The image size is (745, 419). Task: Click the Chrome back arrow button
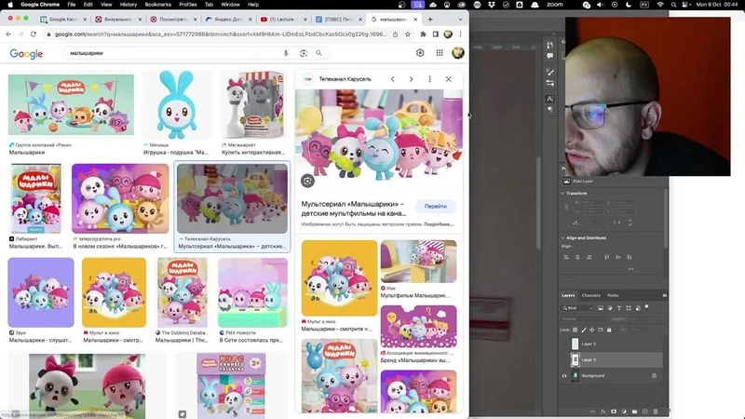(8, 34)
